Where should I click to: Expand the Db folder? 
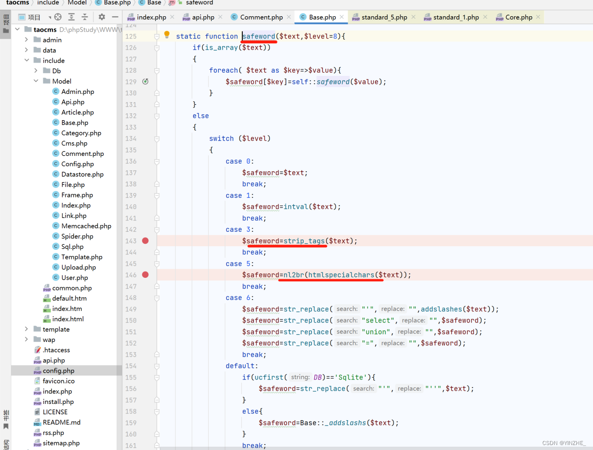(36, 70)
